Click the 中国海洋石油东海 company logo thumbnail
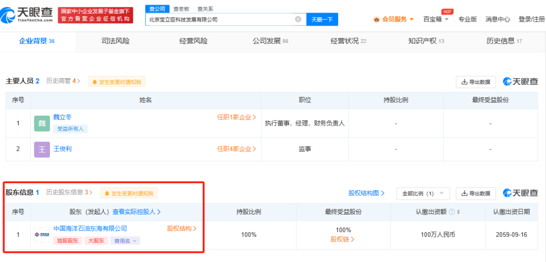Image resolution: width=546 pixels, height=262 pixels. tap(42, 235)
